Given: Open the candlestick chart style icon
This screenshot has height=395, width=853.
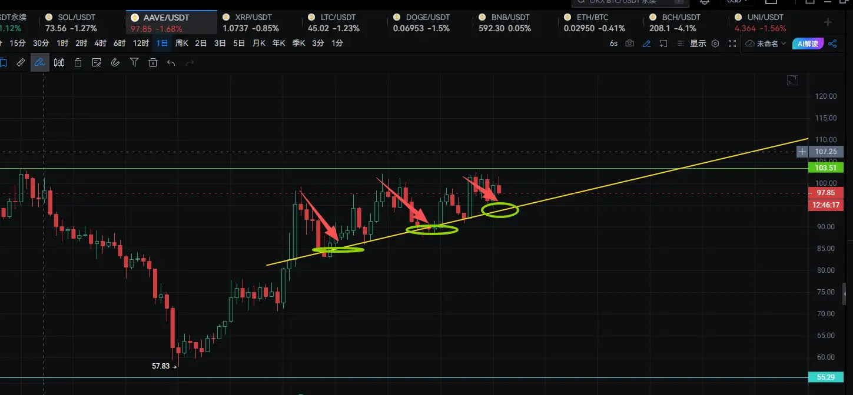Looking at the screenshot, I should (x=59, y=62).
